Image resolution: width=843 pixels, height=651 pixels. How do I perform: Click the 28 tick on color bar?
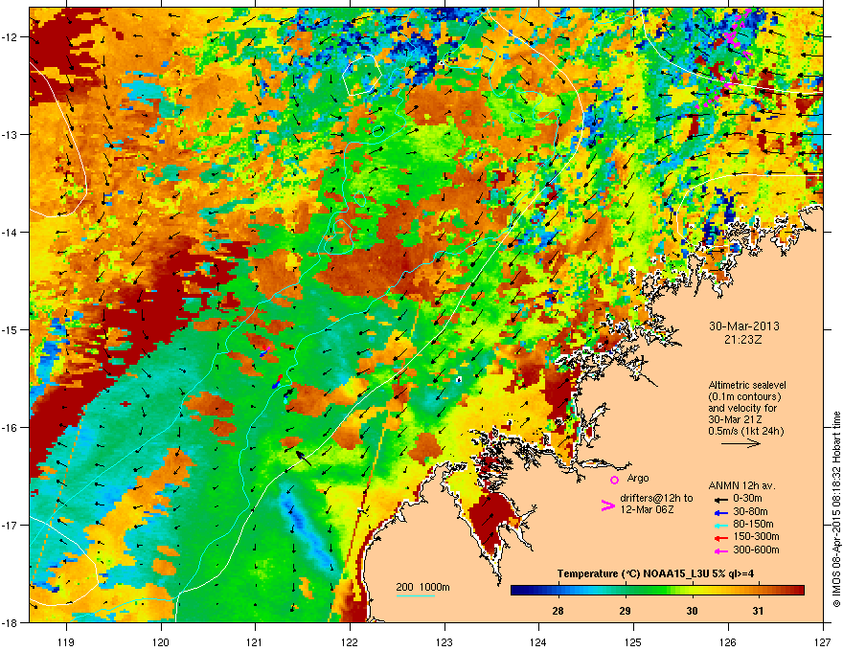pyautogui.click(x=558, y=611)
